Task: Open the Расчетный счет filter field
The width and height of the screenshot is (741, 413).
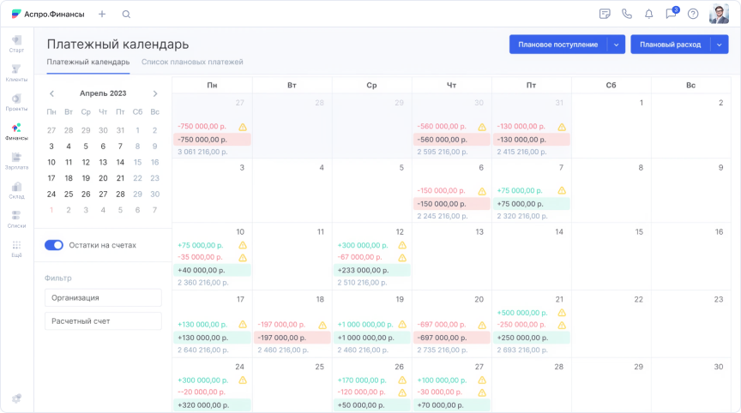Action: pyautogui.click(x=103, y=321)
